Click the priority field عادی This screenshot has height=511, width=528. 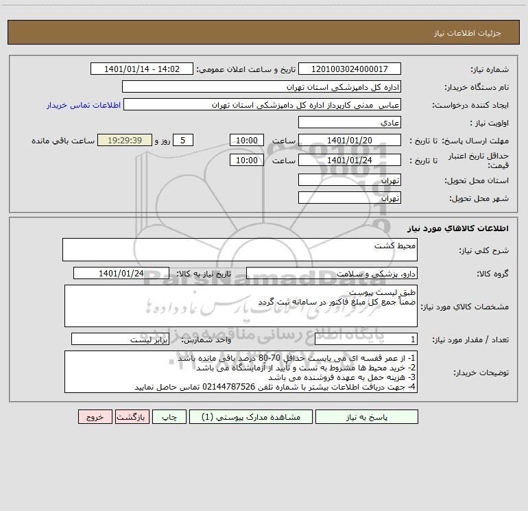click(350, 122)
